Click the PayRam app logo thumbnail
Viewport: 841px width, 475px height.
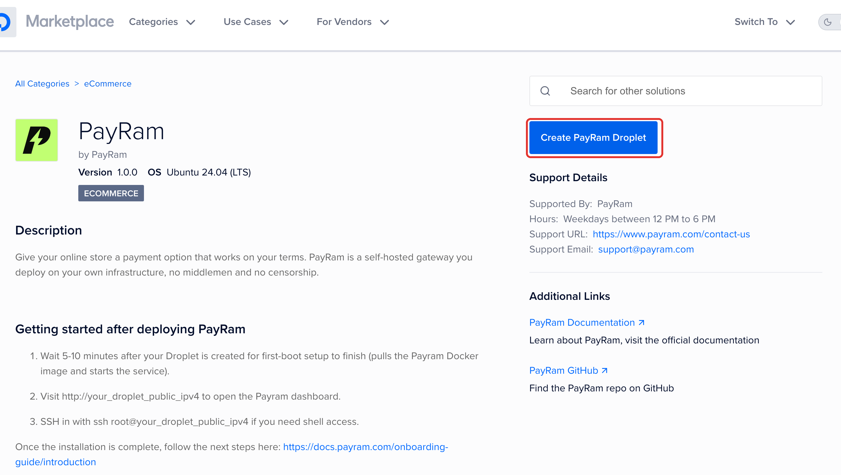coord(37,140)
